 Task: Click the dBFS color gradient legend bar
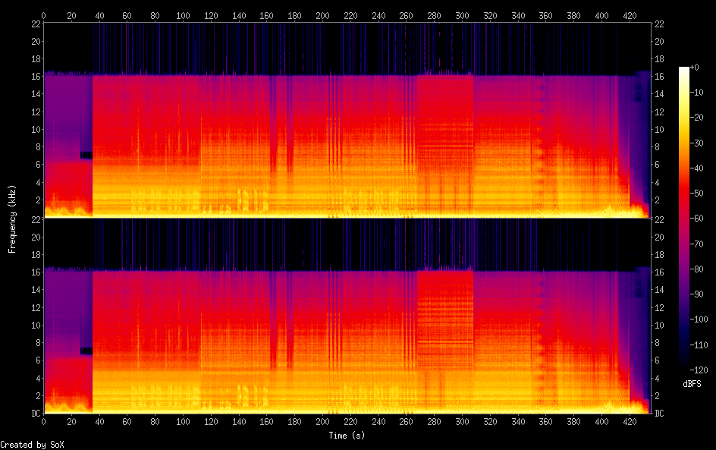click(x=683, y=219)
